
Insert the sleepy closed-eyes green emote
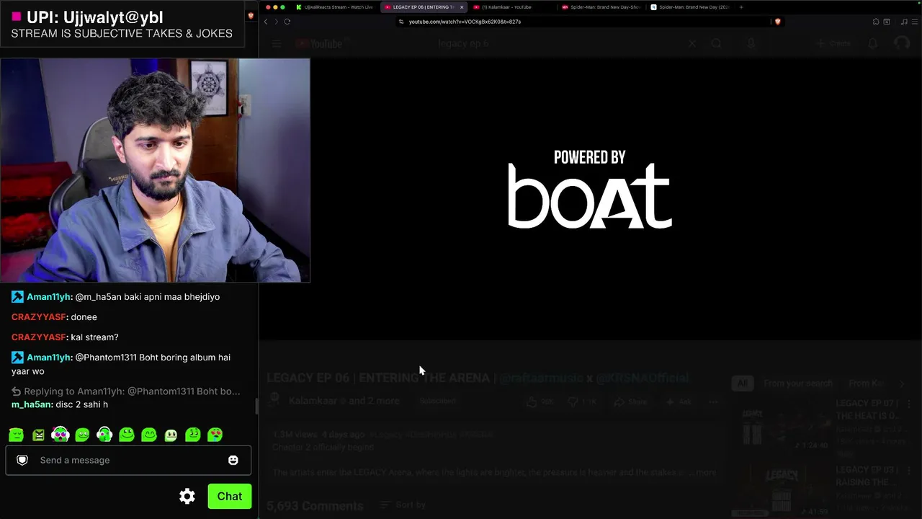coord(16,435)
